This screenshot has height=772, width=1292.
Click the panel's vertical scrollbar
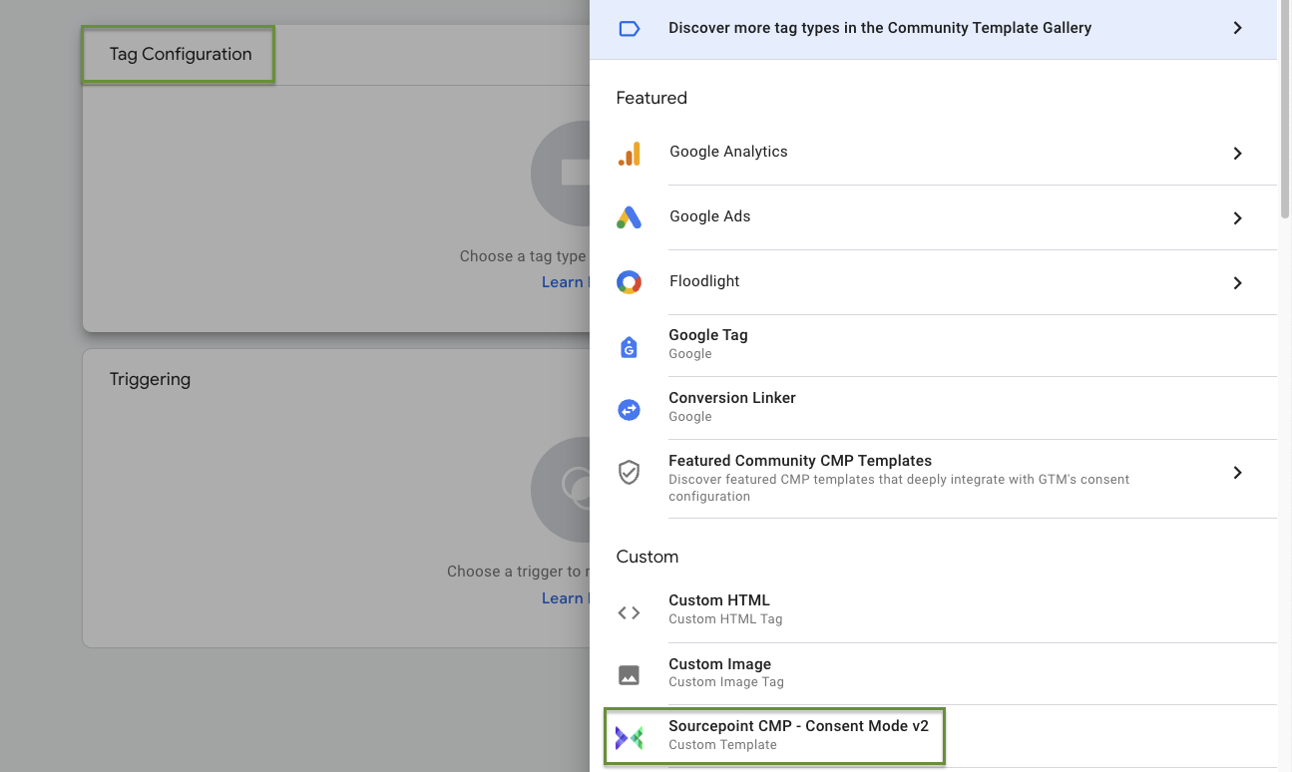[x=1285, y=110]
